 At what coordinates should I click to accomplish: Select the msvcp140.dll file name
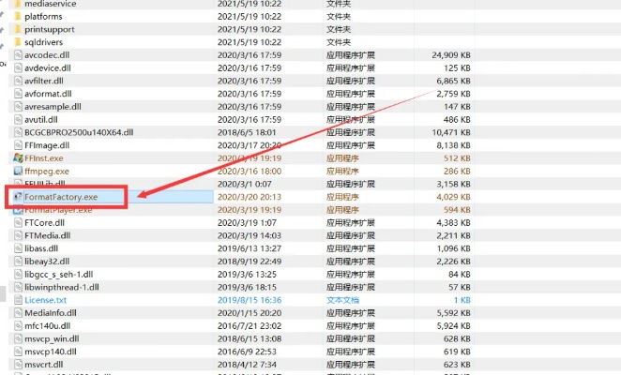click(49, 352)
